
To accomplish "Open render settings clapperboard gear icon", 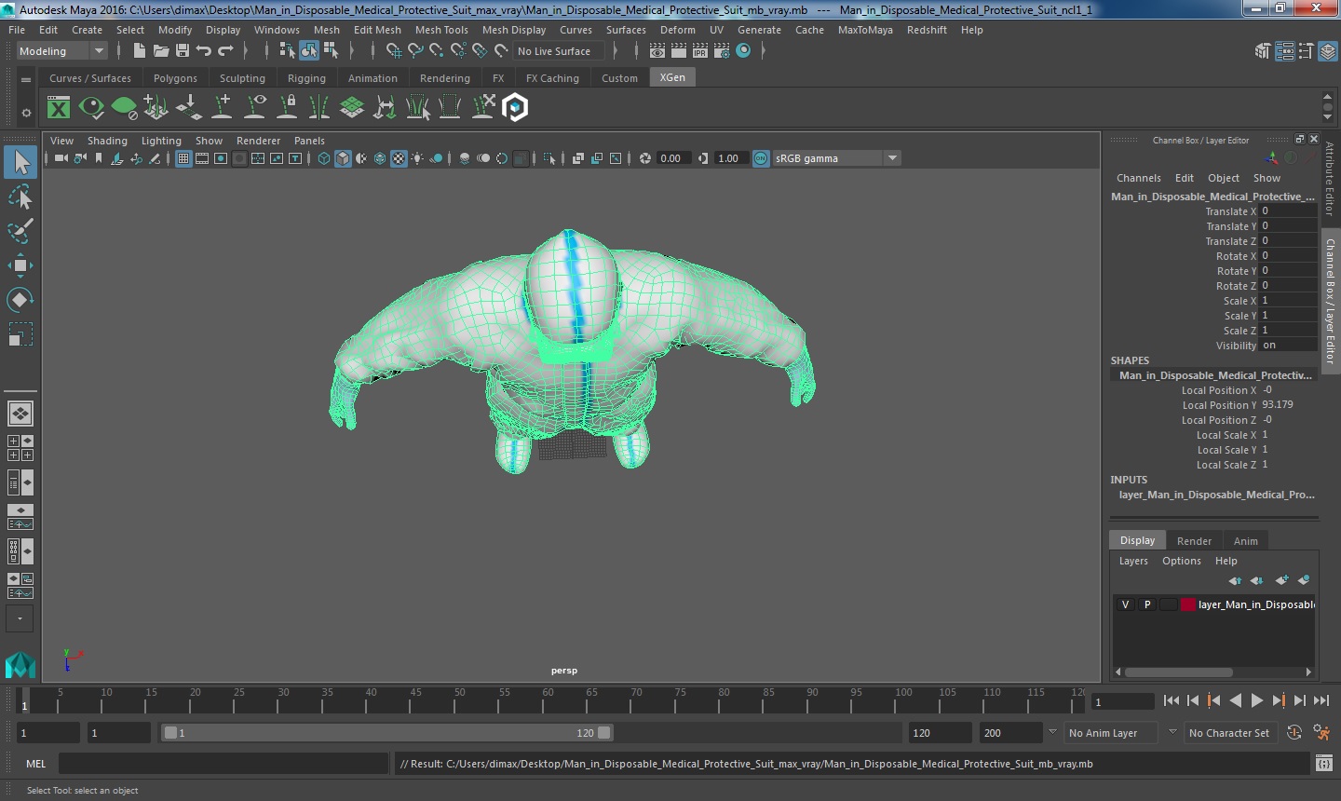I will click(x=722, y=51).
